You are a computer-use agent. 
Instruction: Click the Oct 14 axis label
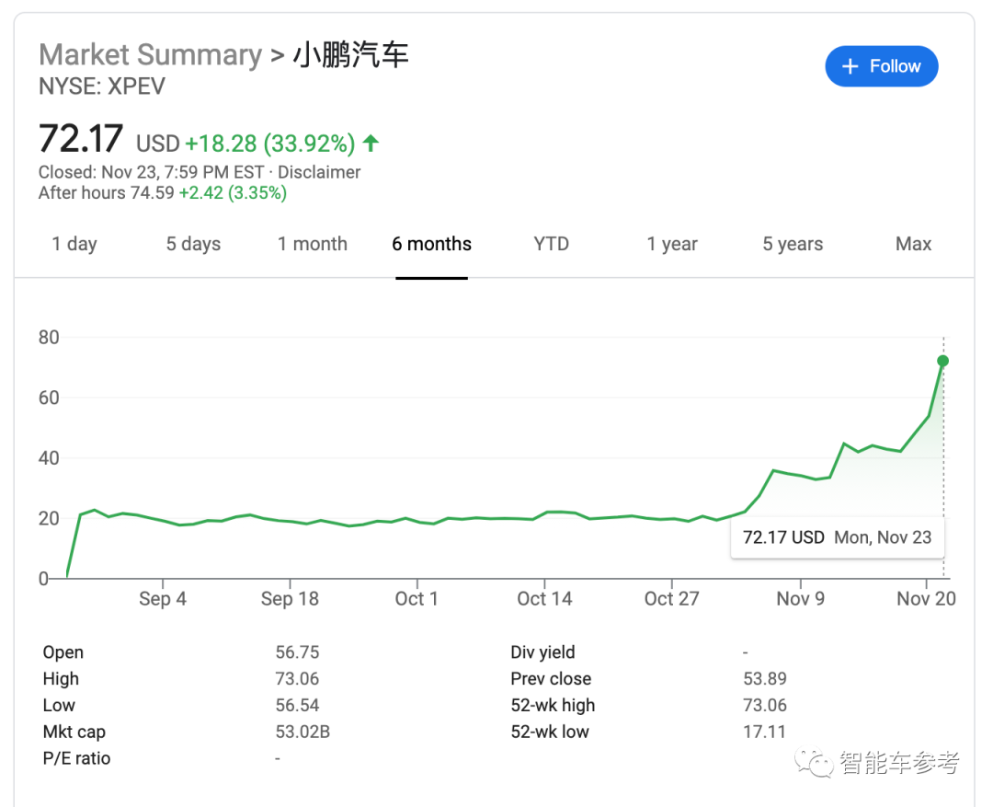point(544,599)
